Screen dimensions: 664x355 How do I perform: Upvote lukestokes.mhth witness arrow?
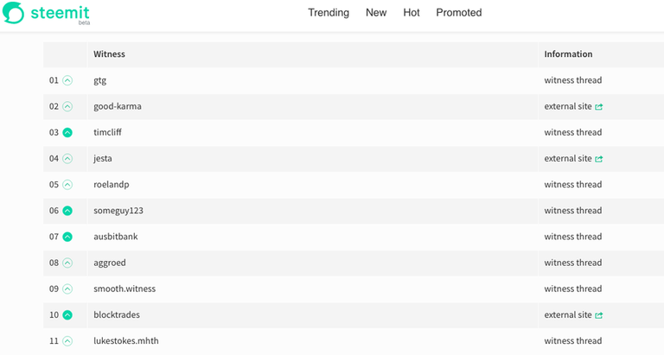click(67, 341)
